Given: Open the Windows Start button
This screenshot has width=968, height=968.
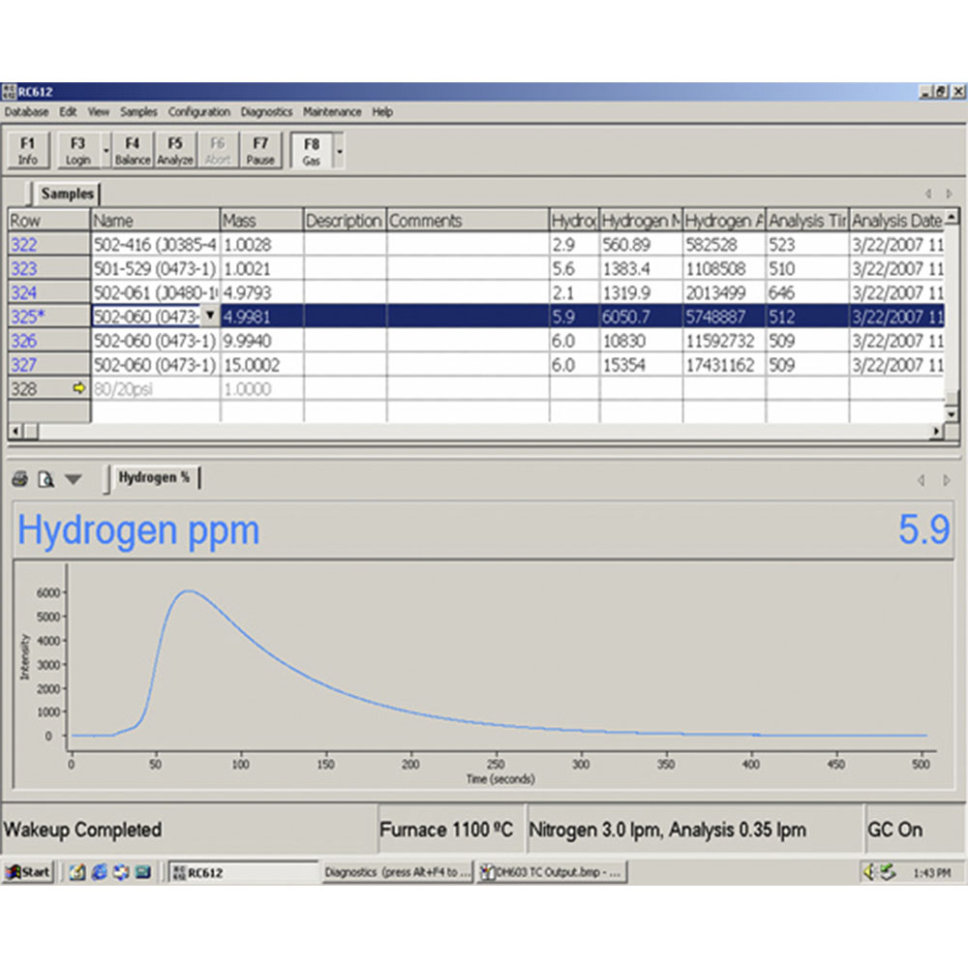Looking at the screenshot, I should (x=28, y=872).
